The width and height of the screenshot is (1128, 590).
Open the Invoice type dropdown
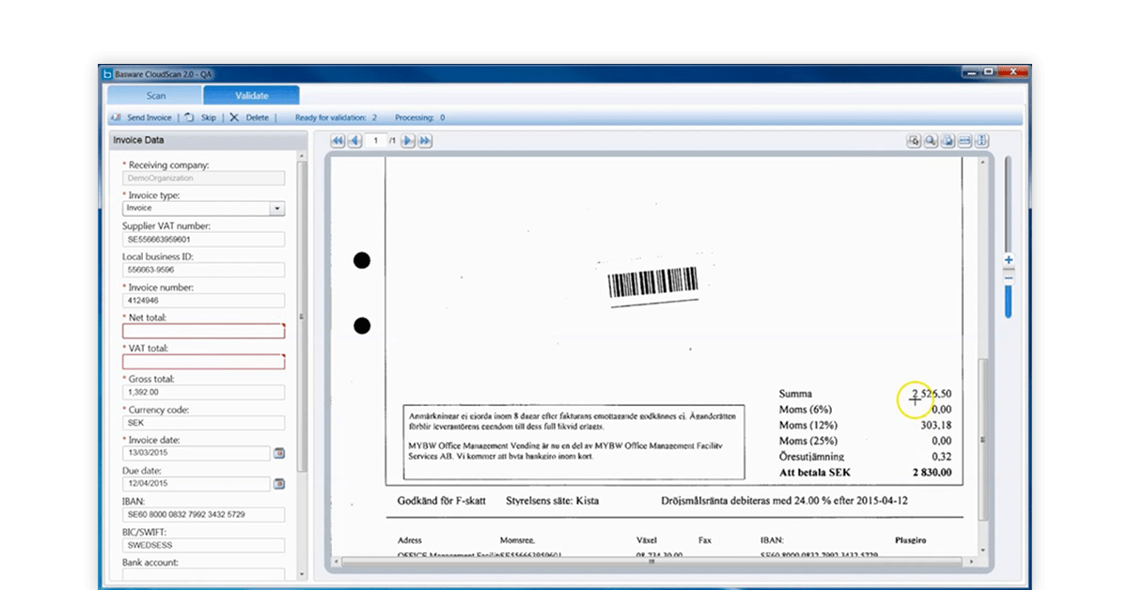pos(277,209)
